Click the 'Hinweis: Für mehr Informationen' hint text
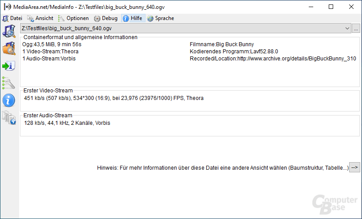The image size is (362, 219). [x=223, y=167]
